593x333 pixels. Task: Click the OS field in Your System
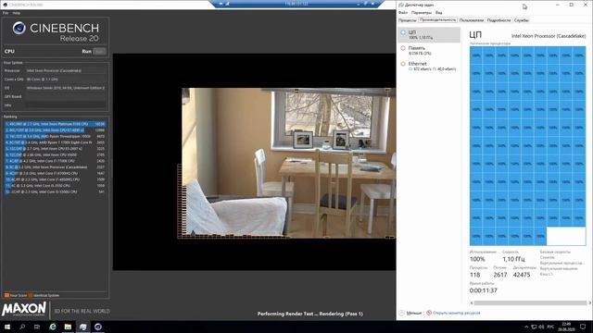click(x=66, y=88)
